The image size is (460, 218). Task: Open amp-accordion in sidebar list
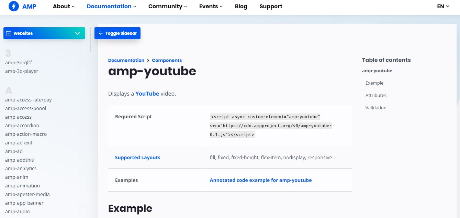pos(22,126)
